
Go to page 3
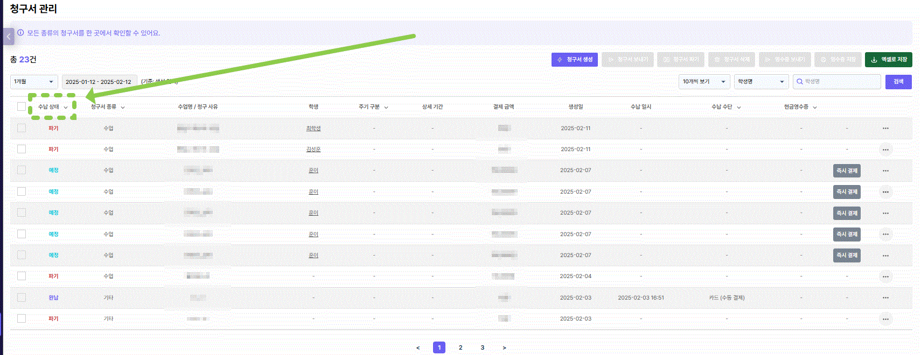coord(483,348)
